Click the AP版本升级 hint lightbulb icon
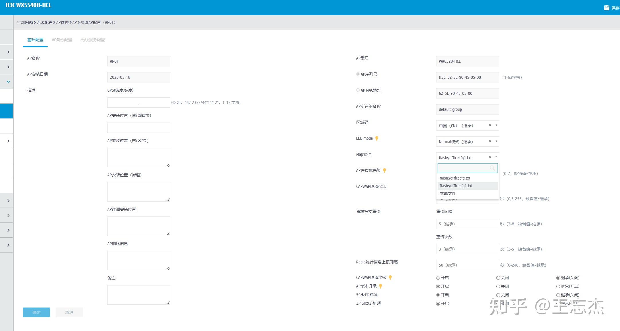This screenshot has width=620, height=331. pos(381,286)
